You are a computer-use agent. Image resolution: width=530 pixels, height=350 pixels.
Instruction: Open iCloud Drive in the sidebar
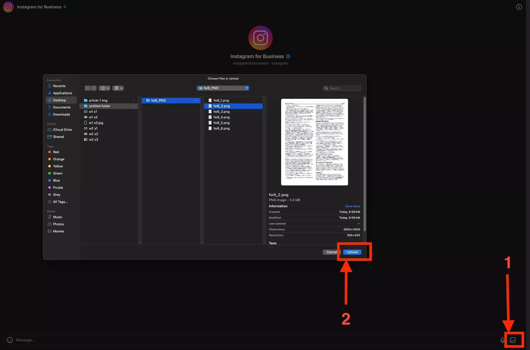pyautogui.click(x=62, y=130)
